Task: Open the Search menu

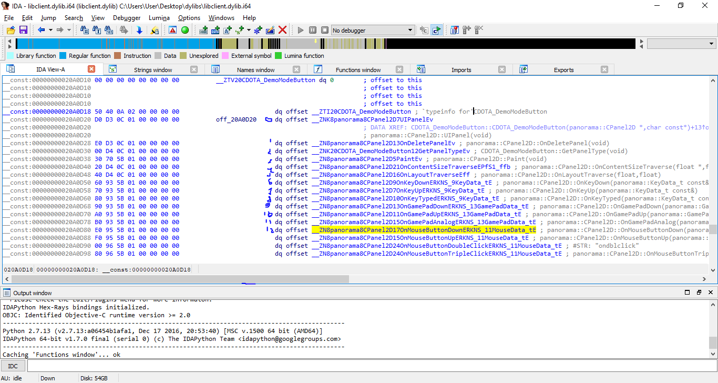Action: click(74, 18)
